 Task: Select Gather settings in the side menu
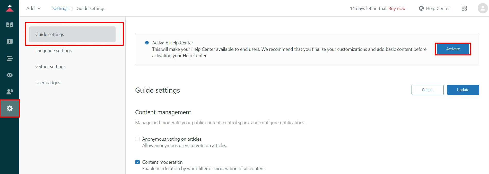click(50, 66)
